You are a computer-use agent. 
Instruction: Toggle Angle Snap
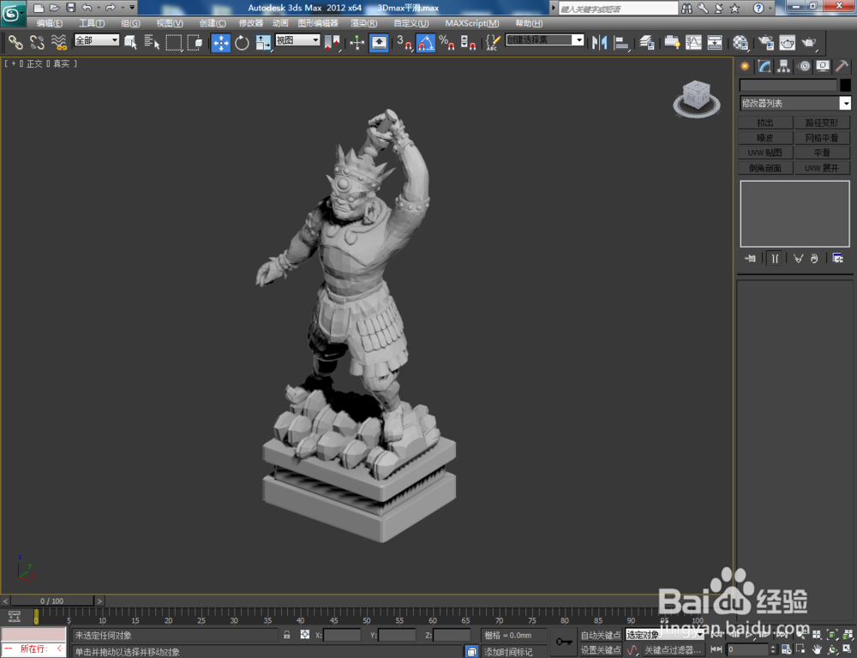[426, 43]
